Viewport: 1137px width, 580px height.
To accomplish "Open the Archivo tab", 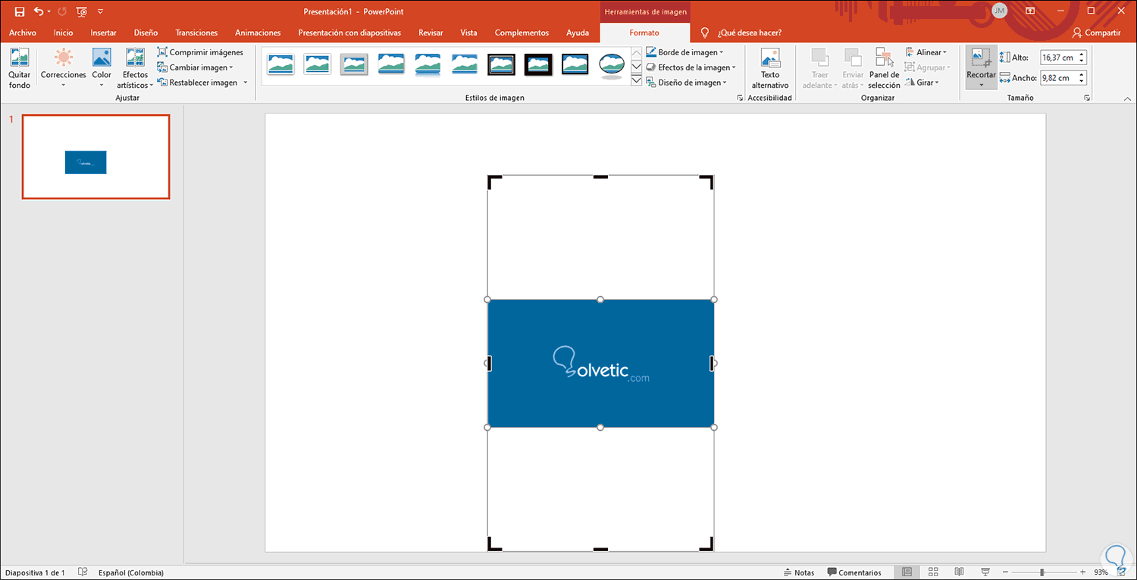I will point(23,33).
